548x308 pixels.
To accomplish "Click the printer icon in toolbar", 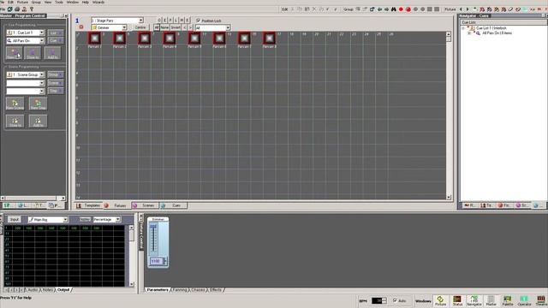I will click(x=17, y=9).
